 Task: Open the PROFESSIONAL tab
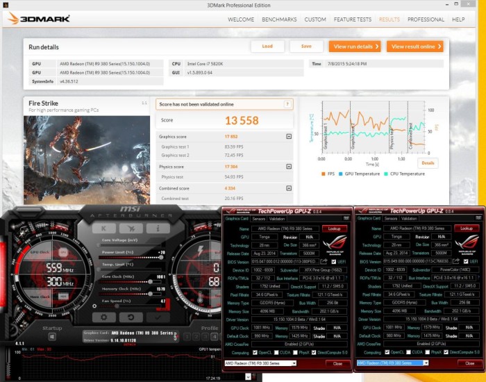pyautogui.click(x=426, y=19)
